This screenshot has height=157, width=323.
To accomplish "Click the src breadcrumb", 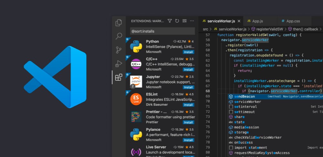I will point(205,29).
